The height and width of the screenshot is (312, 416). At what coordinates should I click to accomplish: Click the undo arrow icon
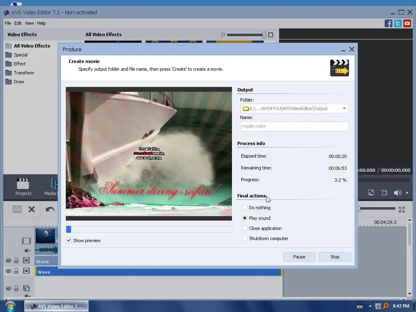50,209
